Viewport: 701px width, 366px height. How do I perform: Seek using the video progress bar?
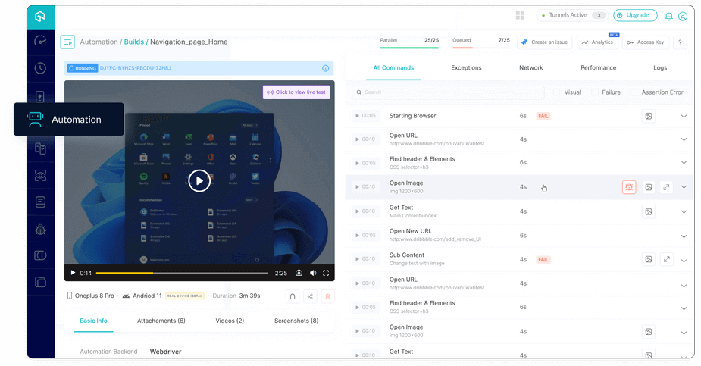click(x=182, y=273)
